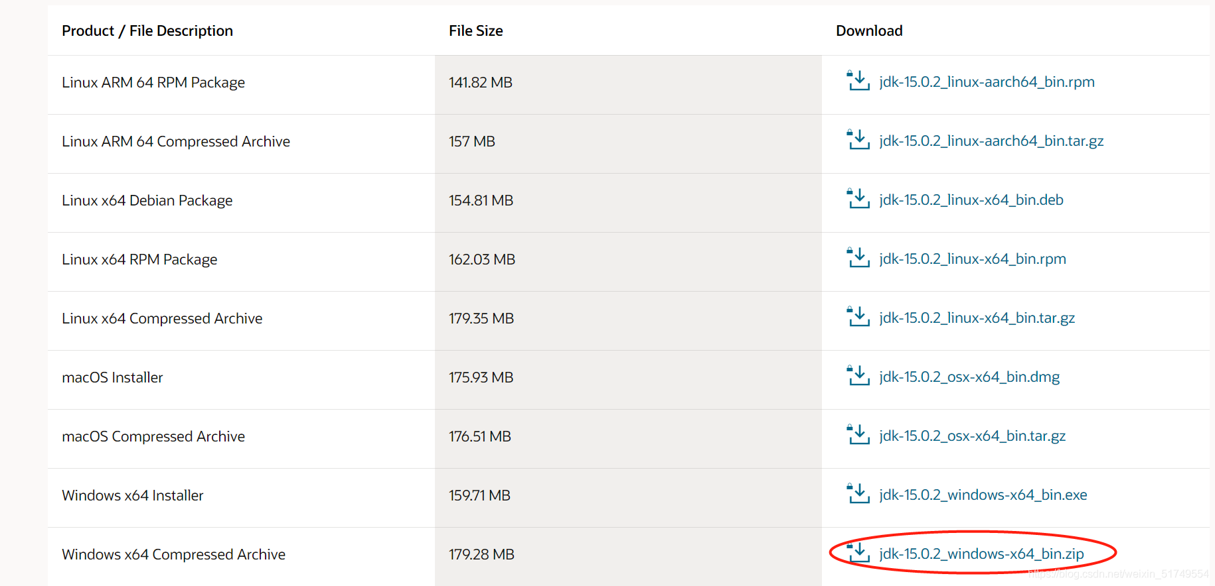Click download icon for jdk-15.0.2_windows-x64_bin.exe
The width and height of the screenshot is (1215, 586).
click(x=858, y=494)
